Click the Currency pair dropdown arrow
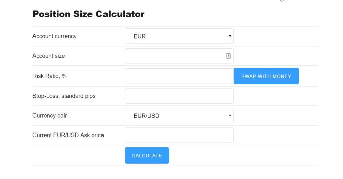 pyautogui.click(x=230, y=116)
